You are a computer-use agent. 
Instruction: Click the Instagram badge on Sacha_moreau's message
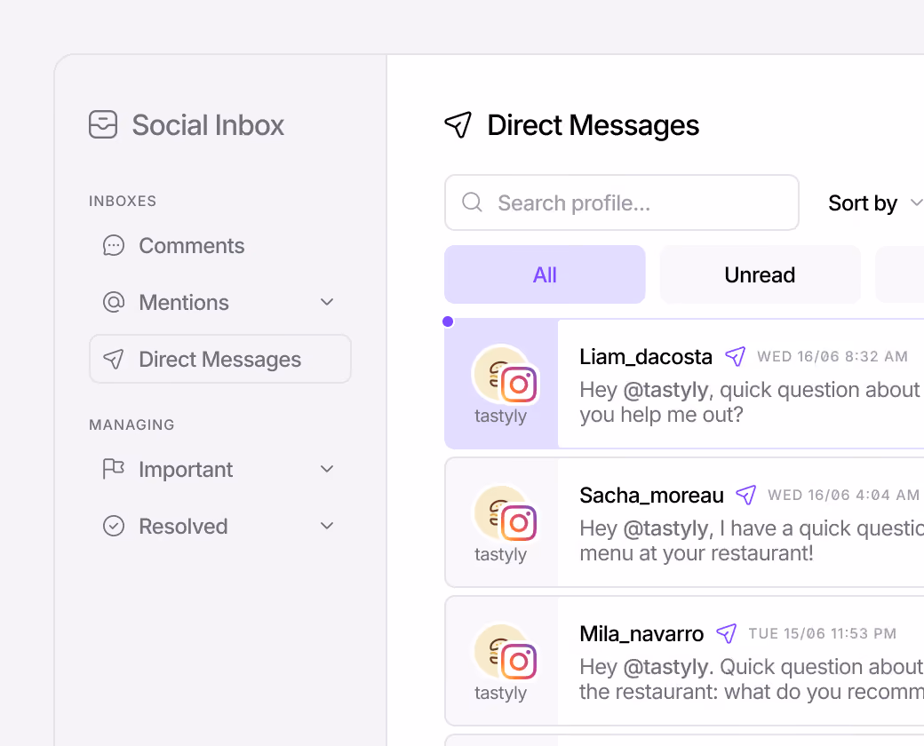point(519,523)
